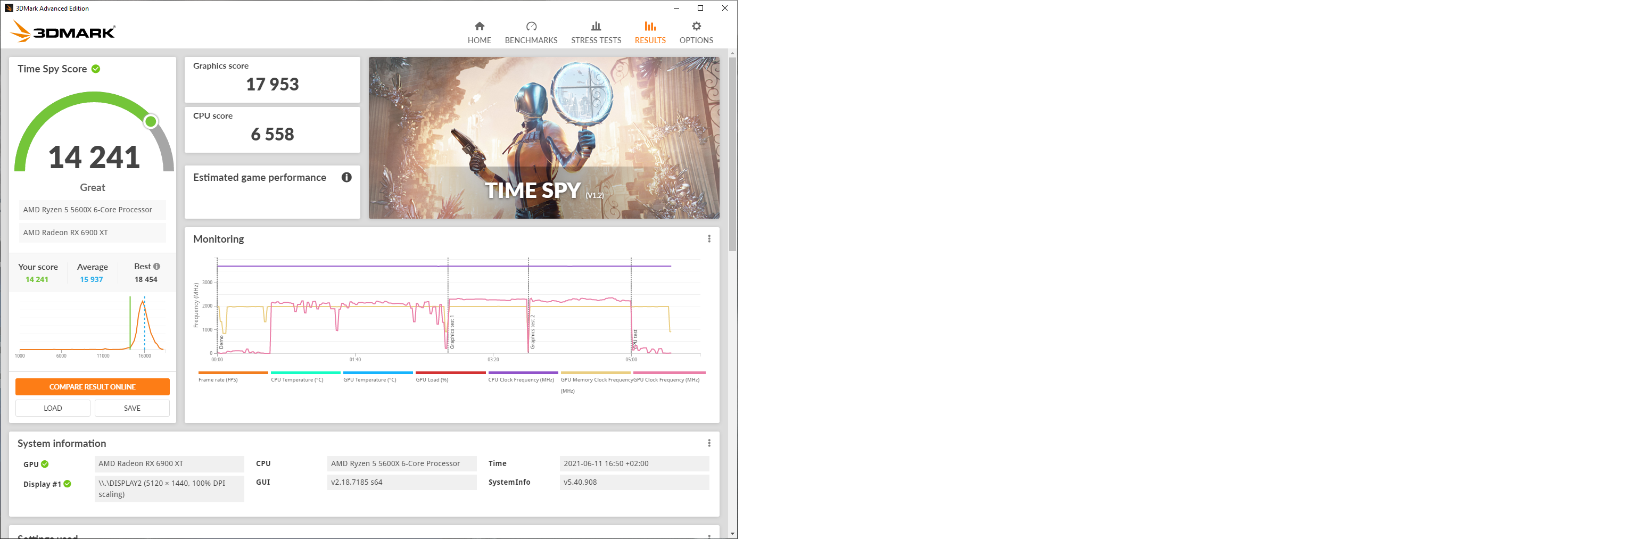Maximize the 3DMark window
The image size is (1635, 539).
pos(701,9)
